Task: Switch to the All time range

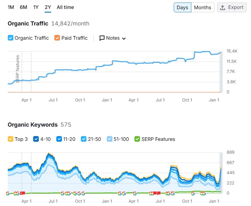Action: click(x=66, y=7)
